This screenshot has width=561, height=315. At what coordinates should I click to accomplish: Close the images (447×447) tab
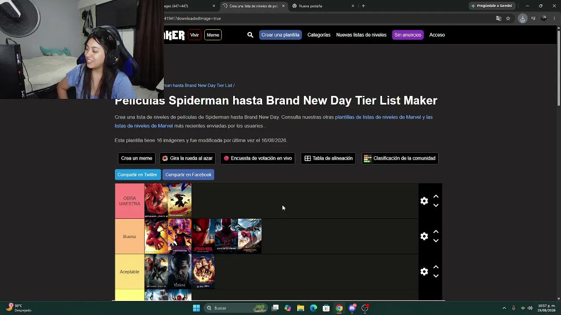click(x=214, y=6)
